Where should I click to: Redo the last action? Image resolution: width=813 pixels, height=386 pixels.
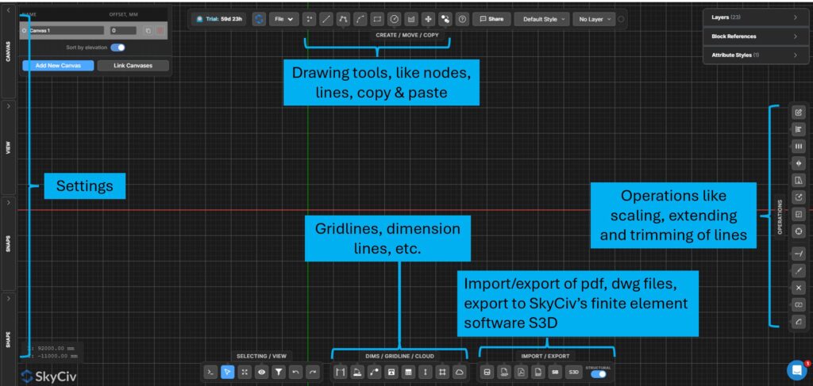pyautogui.click(x=313, y=372)
